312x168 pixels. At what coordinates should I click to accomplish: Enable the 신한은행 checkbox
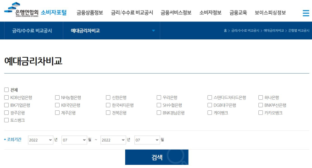click(108, 98)
